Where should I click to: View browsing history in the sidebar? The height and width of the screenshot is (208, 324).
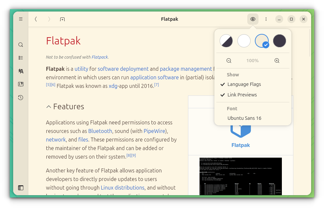point(21,97)
